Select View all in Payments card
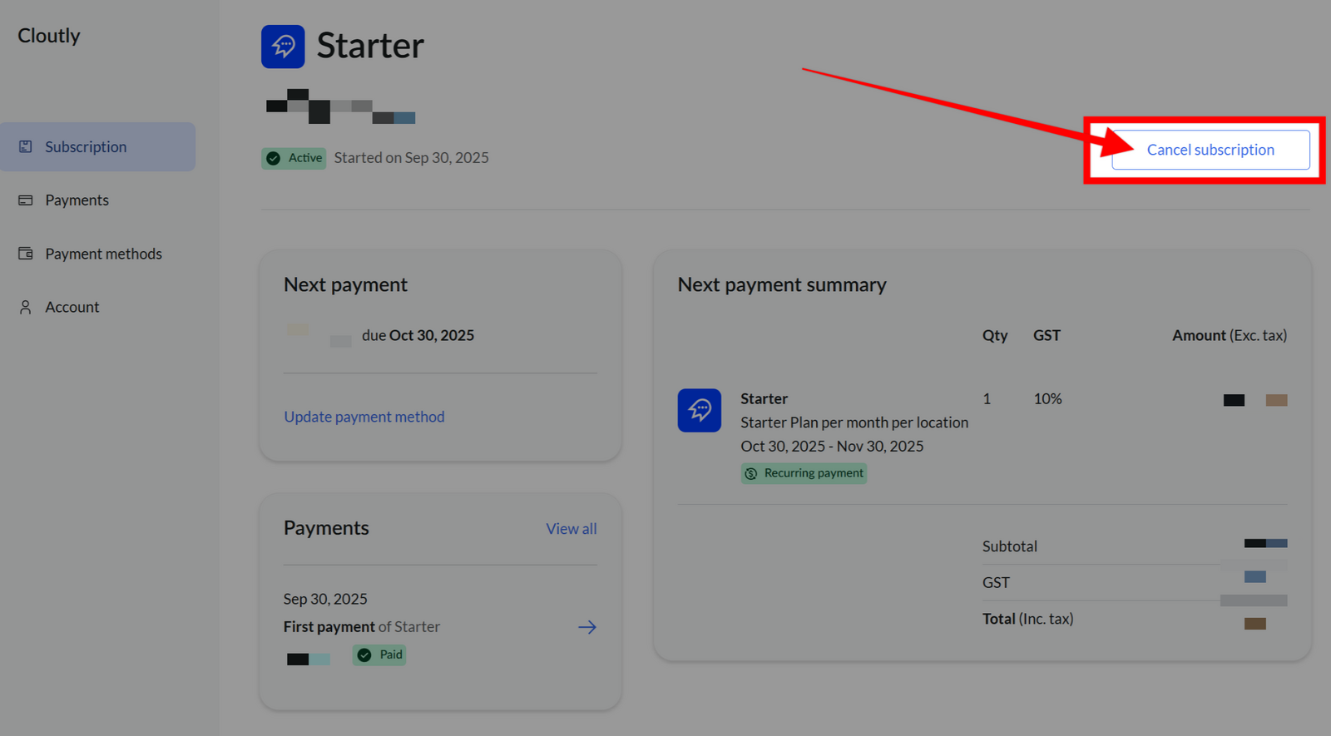 (x=571, y=529)
